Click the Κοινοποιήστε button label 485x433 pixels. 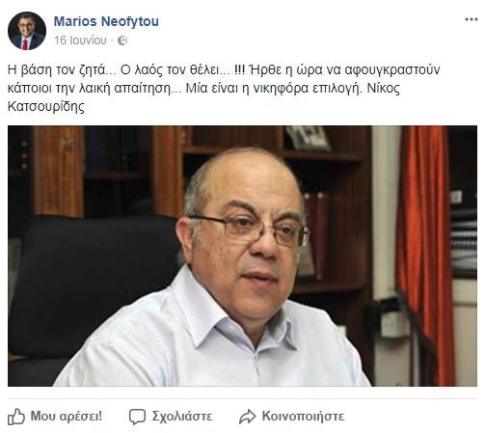coord(303,416)
